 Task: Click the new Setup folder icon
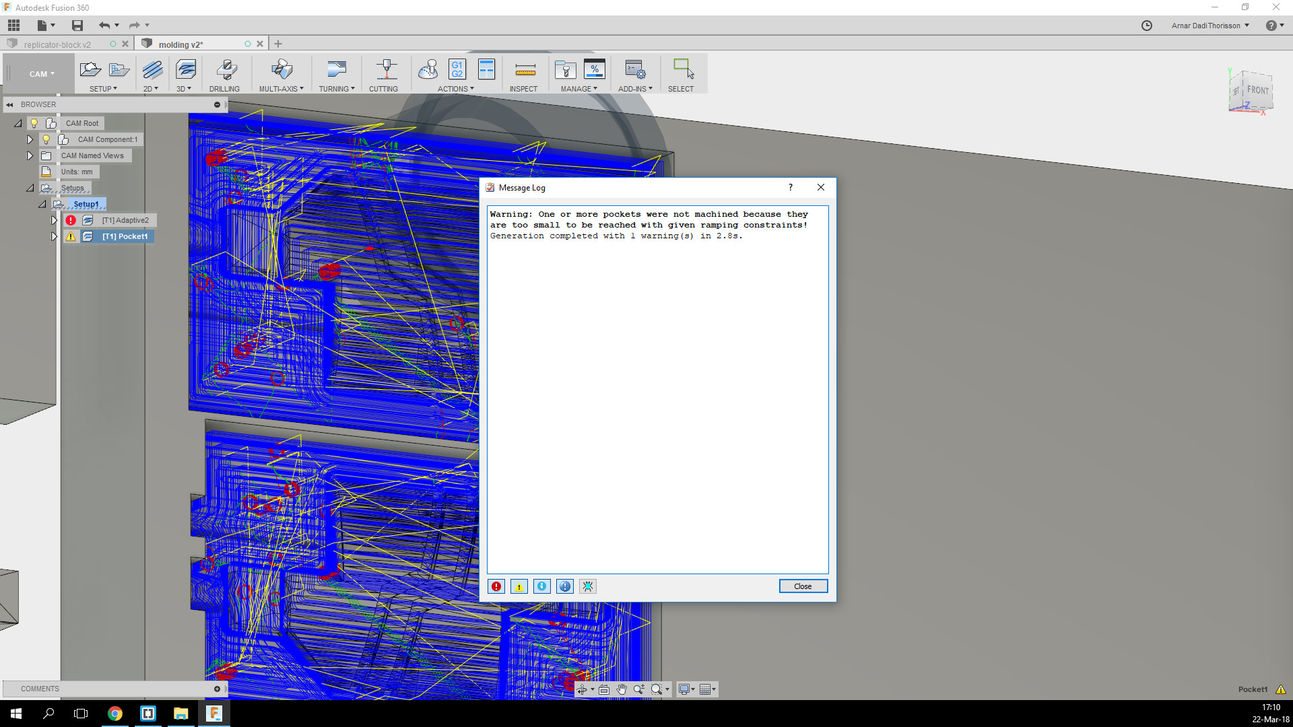point(90,69)
